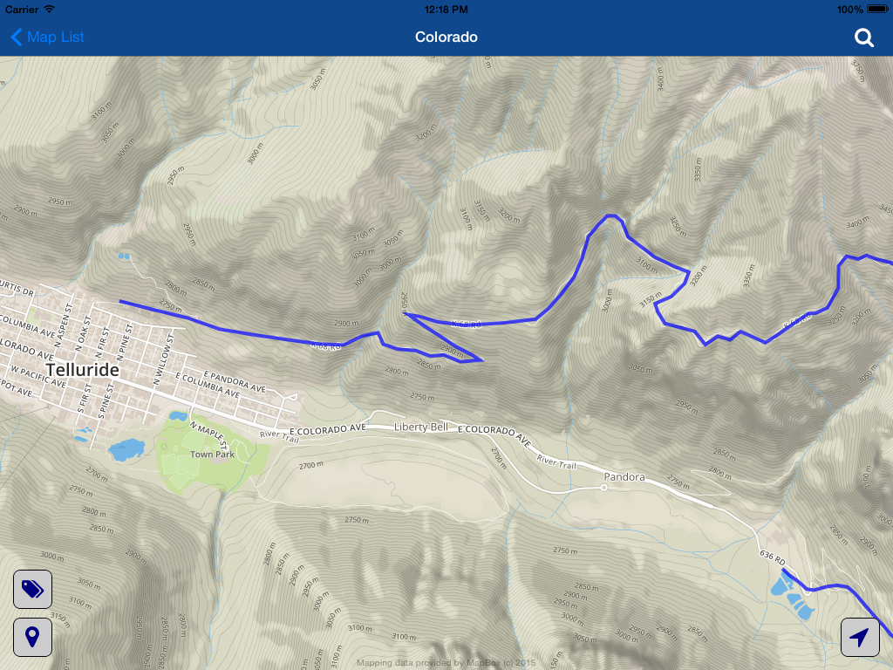
Task: Tap the location arrow button
Action: pyautogui.click(x=860, y=637)
